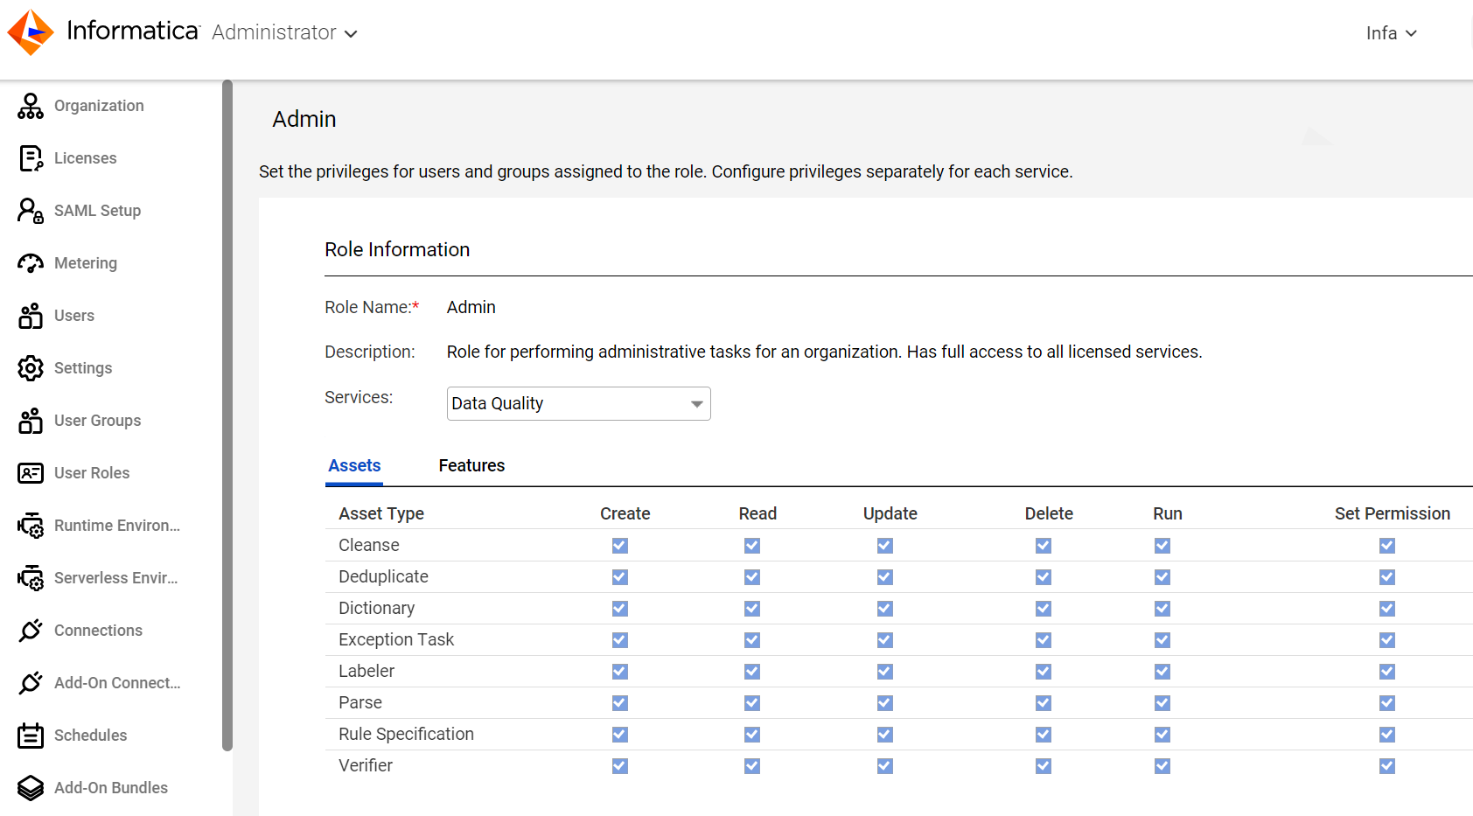Click the Schedules calendar icon

(31, 736)
